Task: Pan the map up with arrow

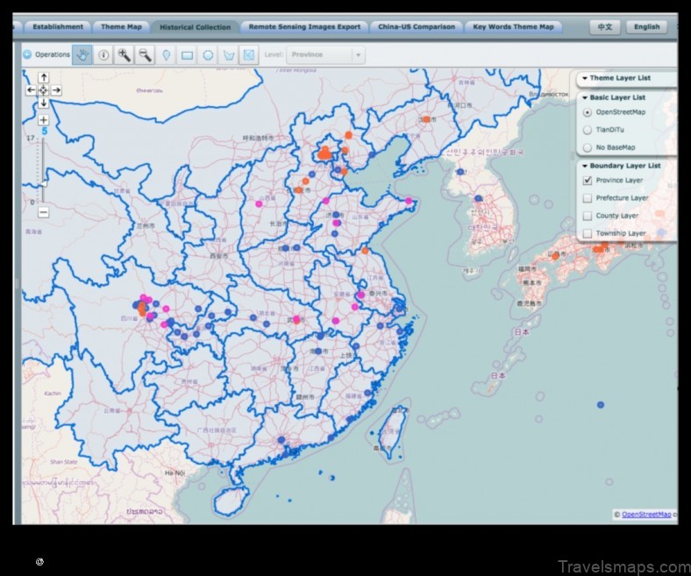Action: 44,78
